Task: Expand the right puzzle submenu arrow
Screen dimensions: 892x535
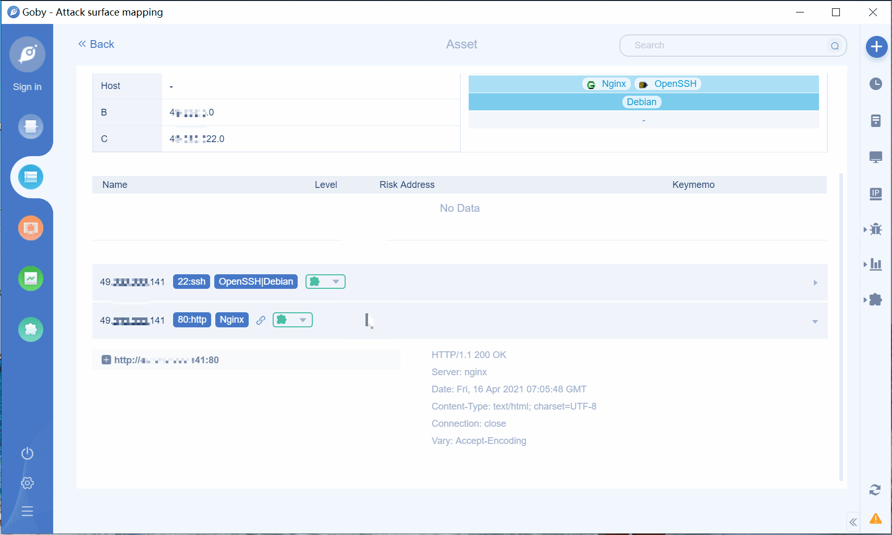Action: [x=865, y=300]
